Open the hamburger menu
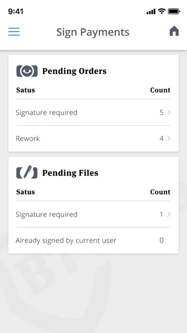The height and width of the screenshot is (333, 187). coord(14,32)
